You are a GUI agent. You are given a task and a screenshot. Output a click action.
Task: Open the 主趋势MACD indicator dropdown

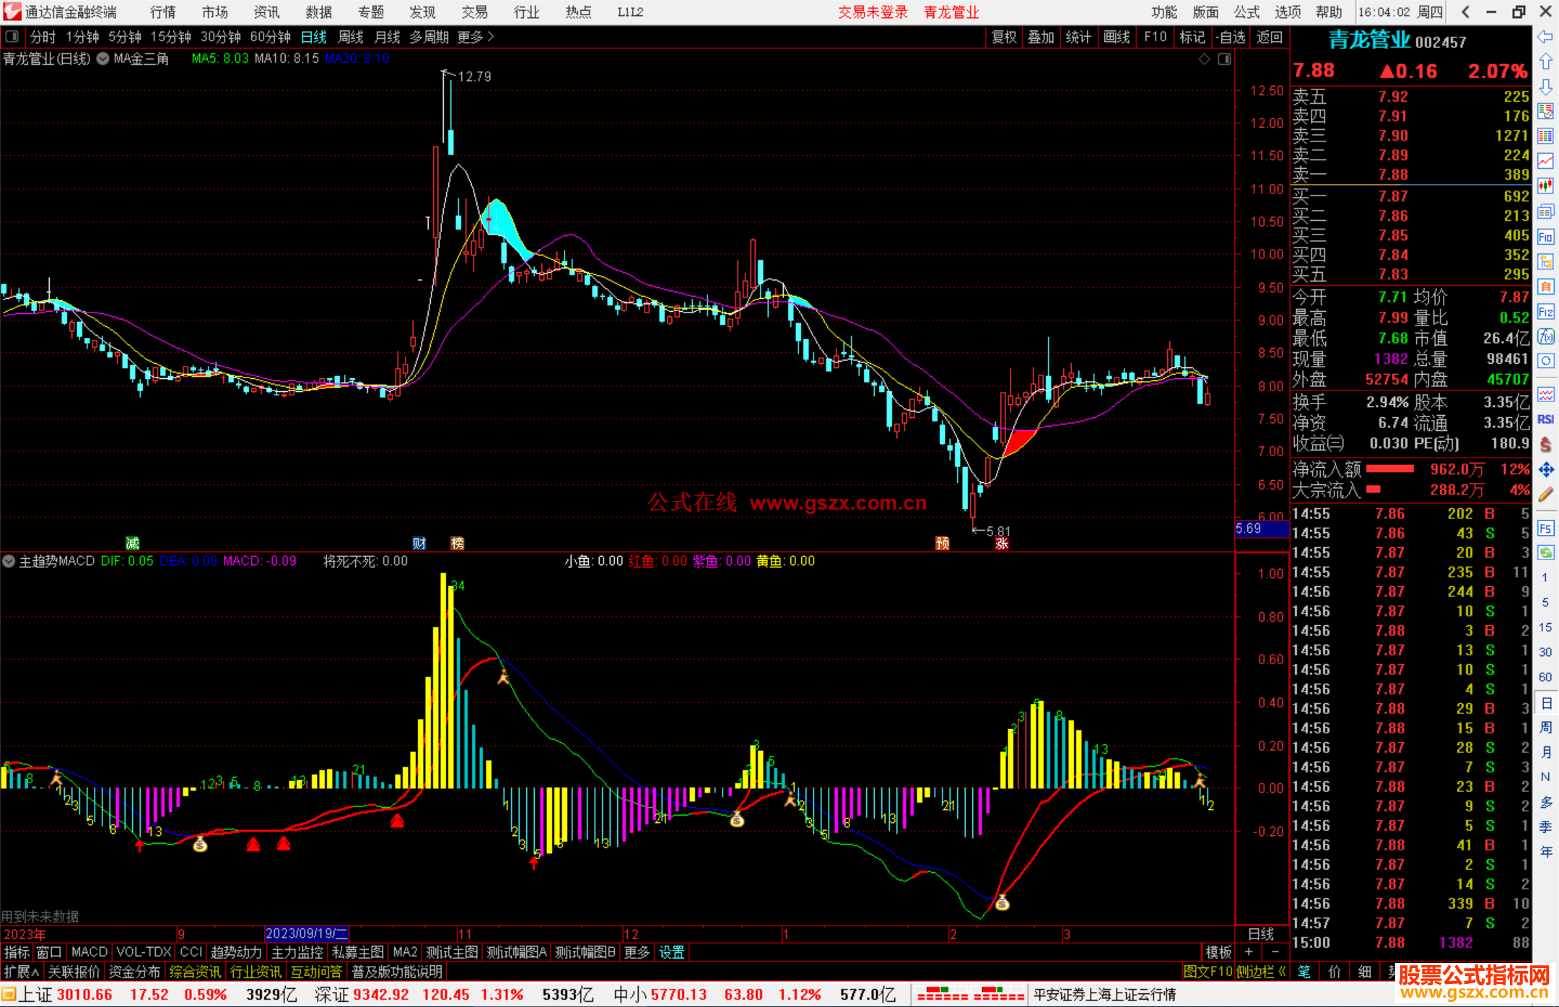(x=9, y=561)
